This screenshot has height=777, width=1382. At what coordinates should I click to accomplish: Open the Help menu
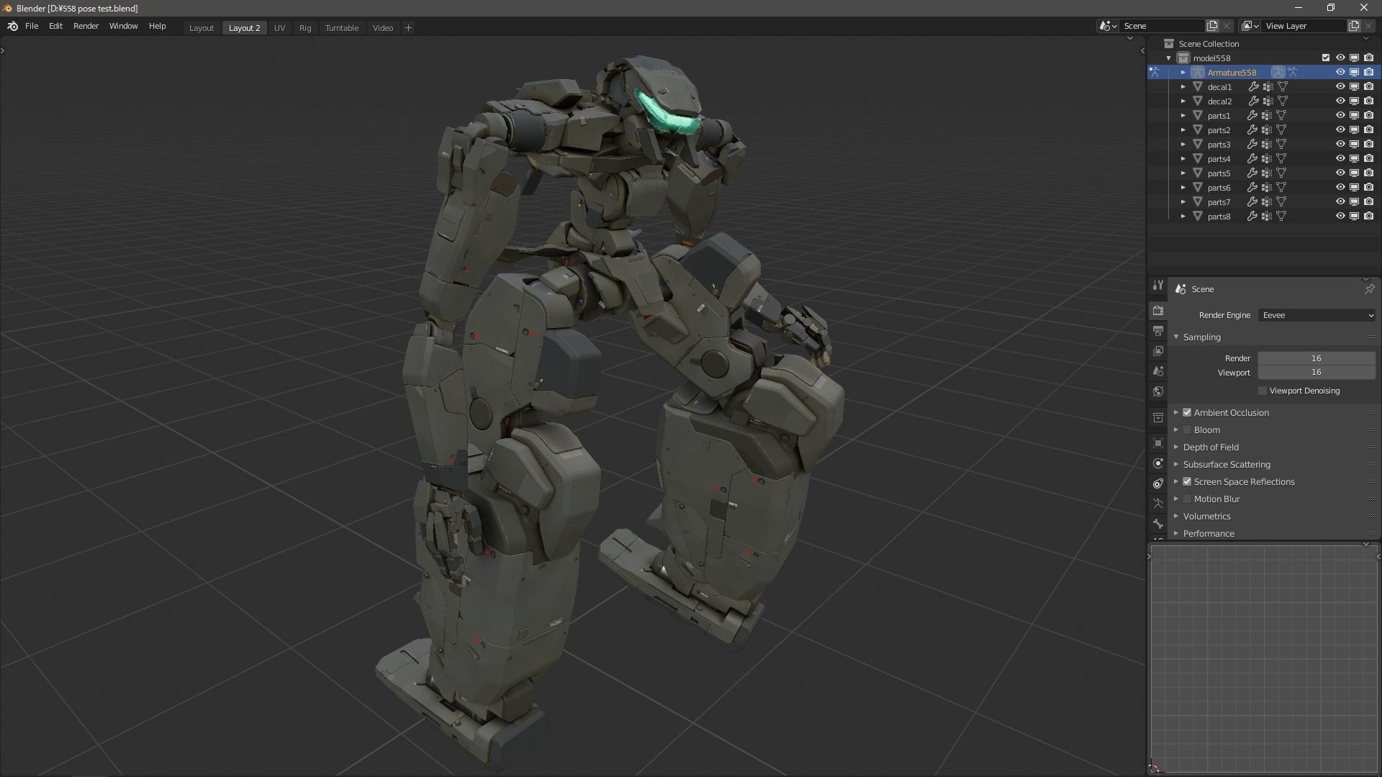[157, 26]
